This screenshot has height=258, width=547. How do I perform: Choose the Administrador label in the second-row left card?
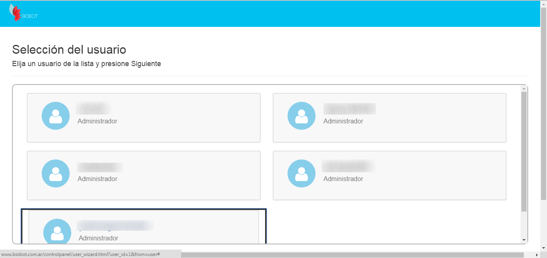pos(97,179)
